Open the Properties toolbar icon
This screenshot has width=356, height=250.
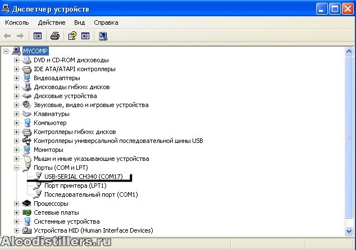point(72,36)
